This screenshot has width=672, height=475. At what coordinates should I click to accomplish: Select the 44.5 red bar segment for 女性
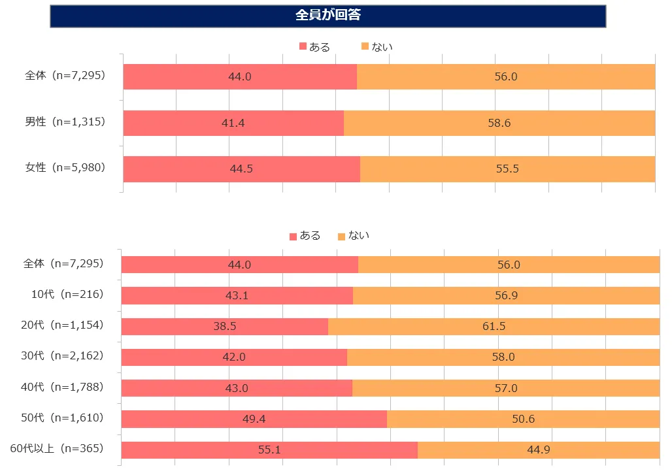241,169
